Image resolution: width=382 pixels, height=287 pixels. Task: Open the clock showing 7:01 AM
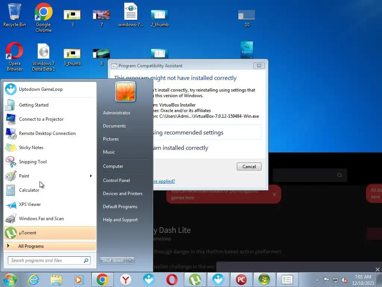tap(363, 280)
